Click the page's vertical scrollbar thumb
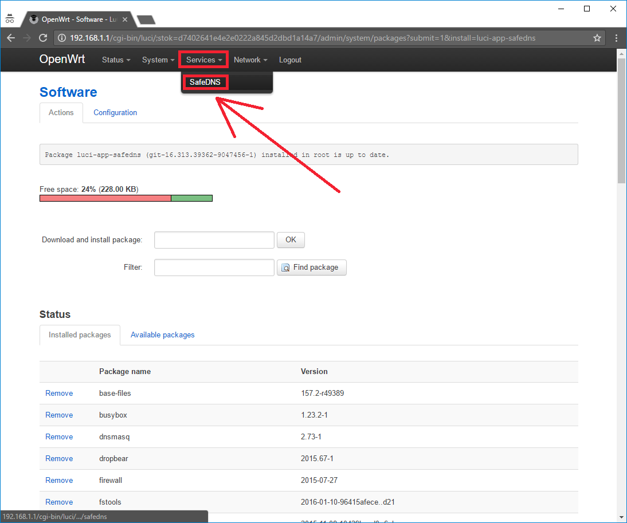627x523 pixels. [621, 120]
